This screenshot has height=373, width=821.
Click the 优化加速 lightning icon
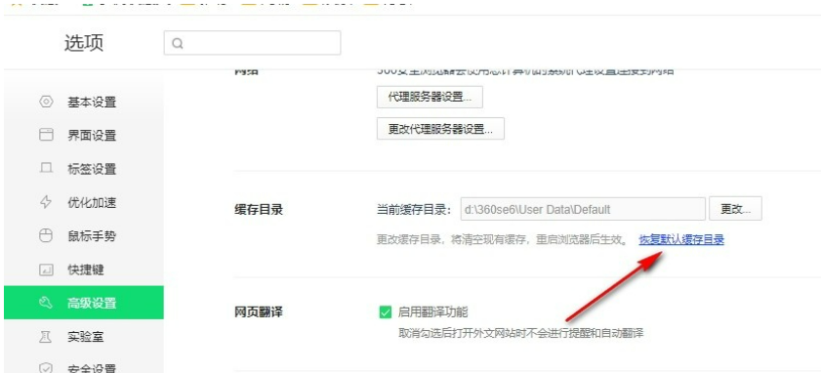[x=46, y=202]
